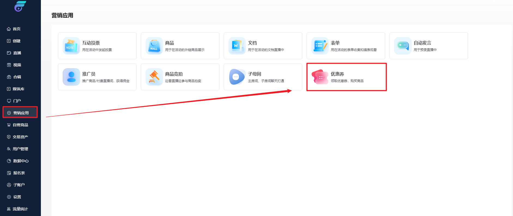Click the pink 优惠券 coupon icon
This screenshot has width=513, height=216.
point(320,77)
